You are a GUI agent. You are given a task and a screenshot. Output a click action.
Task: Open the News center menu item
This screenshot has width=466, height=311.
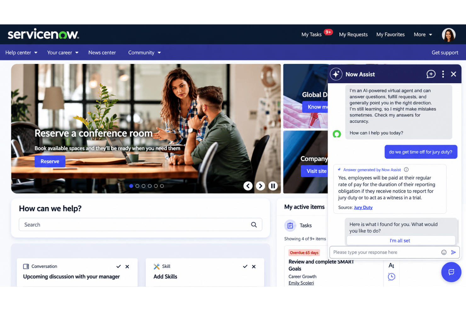coord(102,53)
